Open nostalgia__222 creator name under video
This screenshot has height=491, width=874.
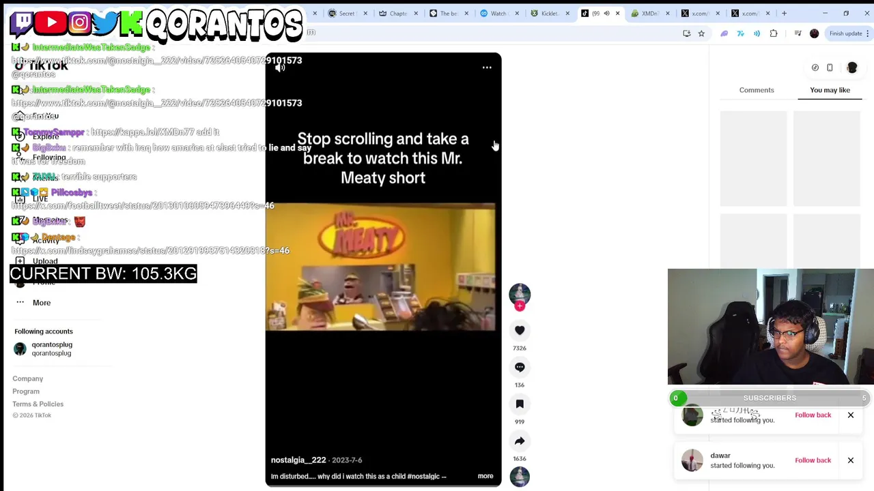(x=298, y=460)
